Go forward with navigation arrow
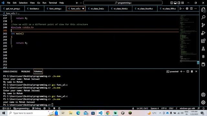The image size is (207, 116). (x=81, y=3)
